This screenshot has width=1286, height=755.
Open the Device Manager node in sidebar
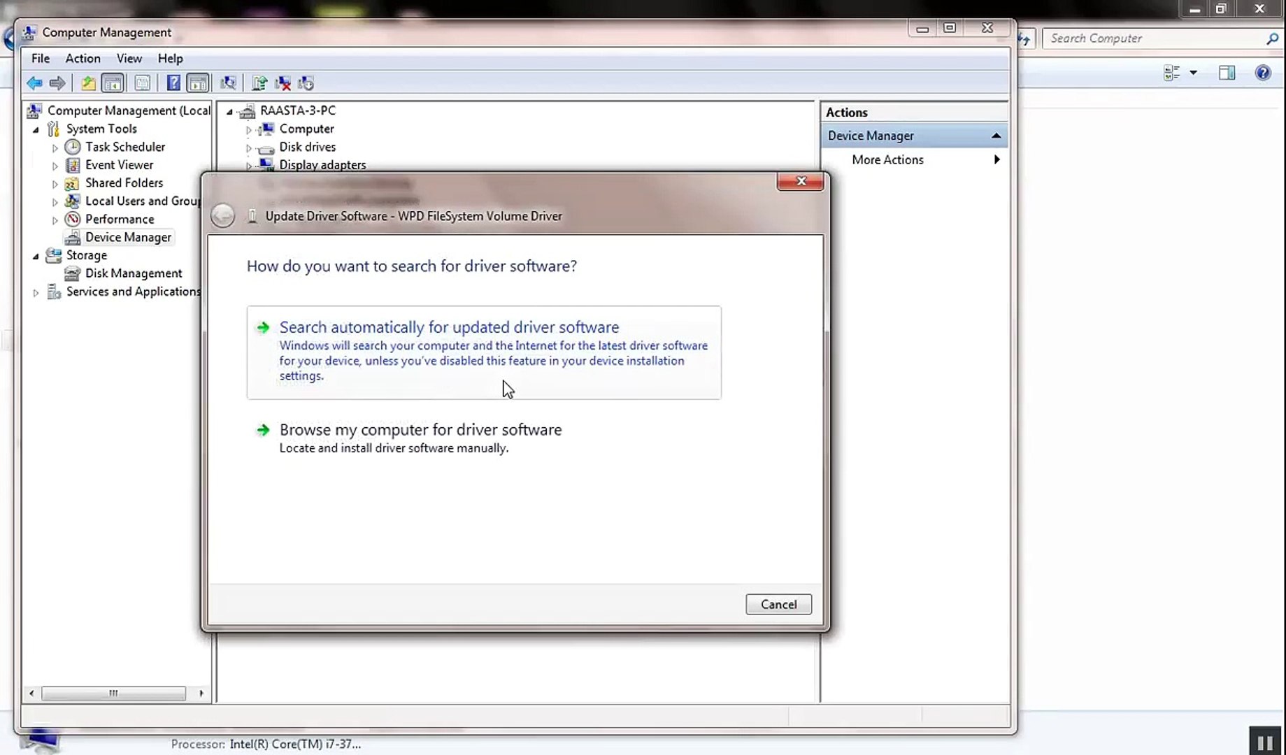tap(128, 237)
